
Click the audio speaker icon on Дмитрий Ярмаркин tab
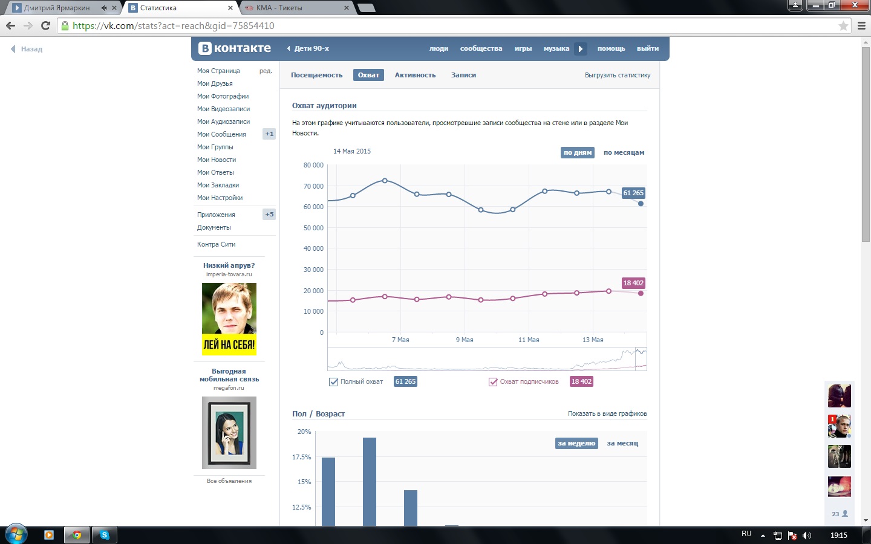(104, 8)
